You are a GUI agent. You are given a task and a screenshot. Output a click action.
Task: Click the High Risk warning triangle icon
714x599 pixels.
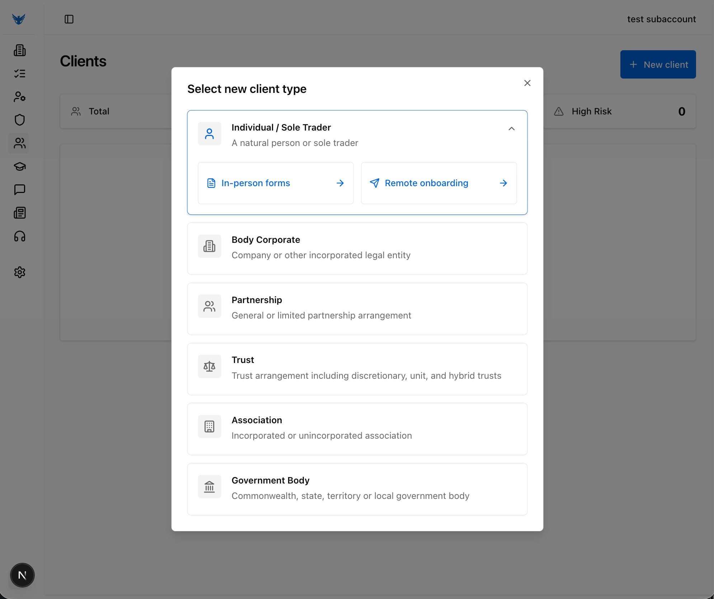[559, 112]
